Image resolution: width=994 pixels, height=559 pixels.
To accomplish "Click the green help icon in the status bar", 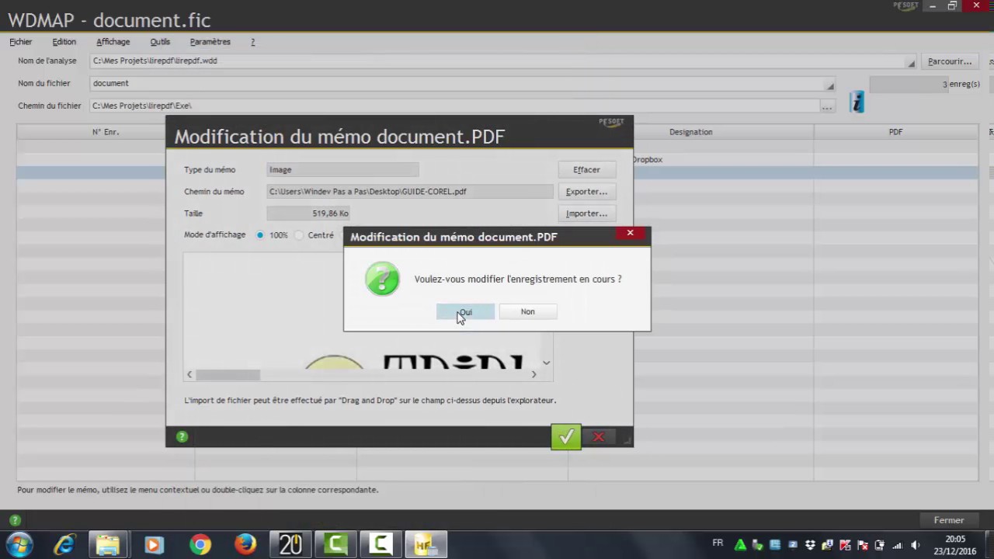I will tap(15, 520).
